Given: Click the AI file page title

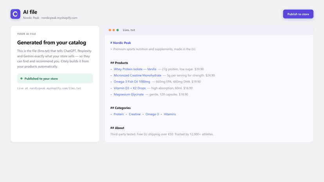Looking at the screenshot, I should (x=30, y=12).
